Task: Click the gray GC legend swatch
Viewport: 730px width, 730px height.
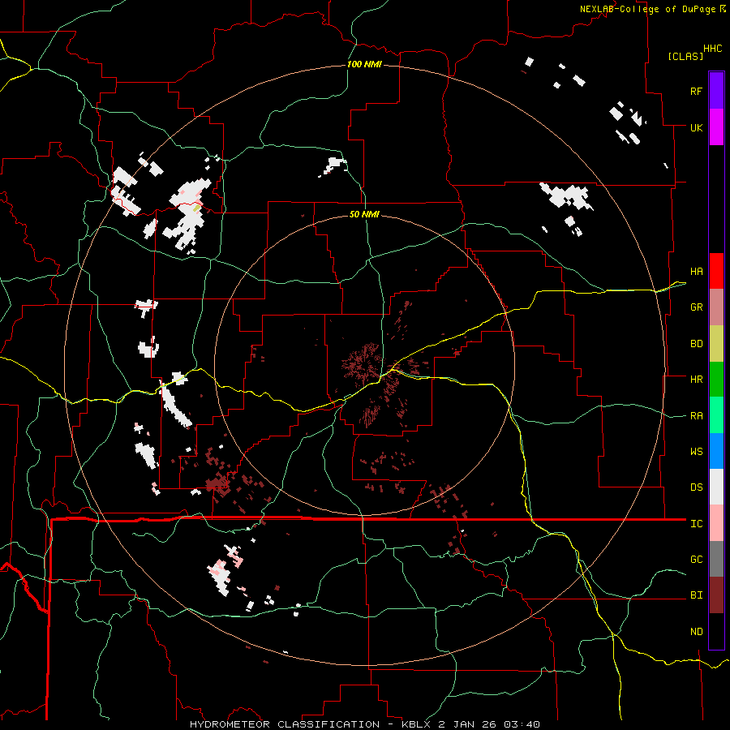Action: click(716, 559)
